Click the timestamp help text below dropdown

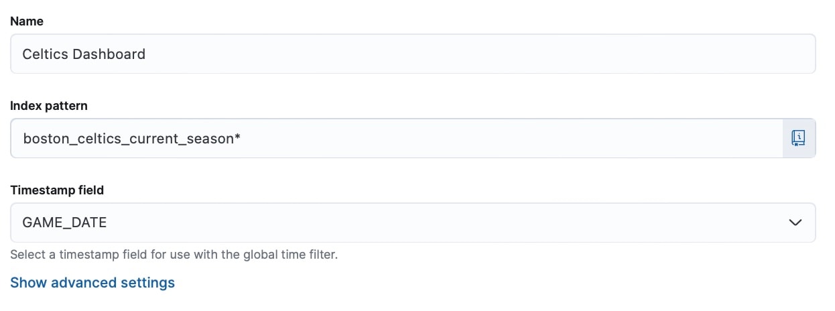(174, 255)
